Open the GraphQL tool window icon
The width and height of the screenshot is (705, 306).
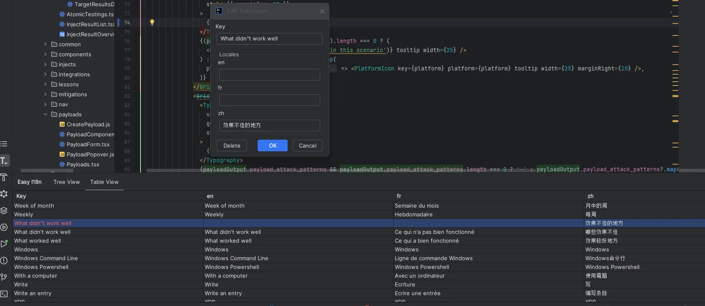pos(4,194)
